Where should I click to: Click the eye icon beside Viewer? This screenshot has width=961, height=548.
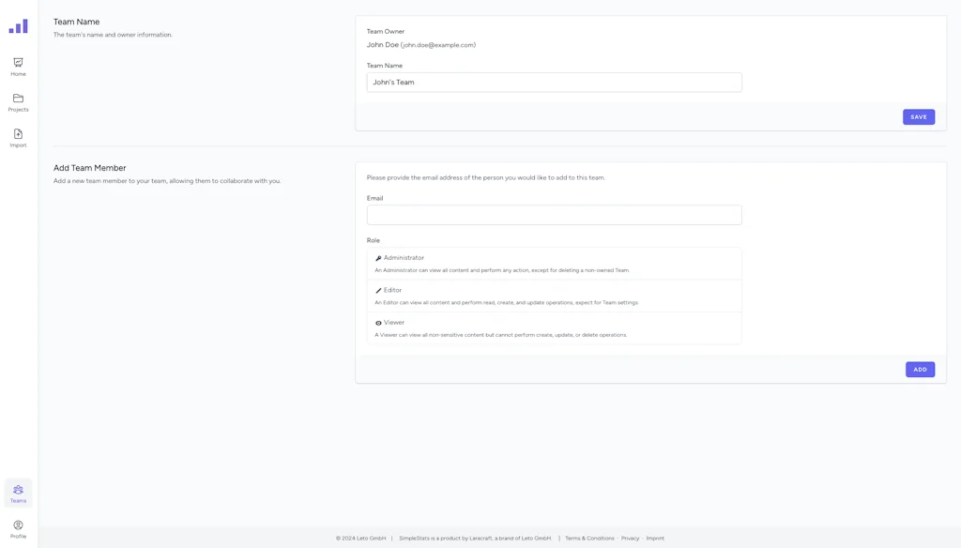coord(377,322)
